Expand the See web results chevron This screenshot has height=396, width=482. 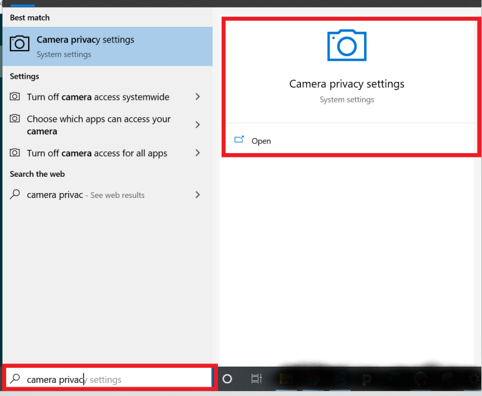pos(198,195)
